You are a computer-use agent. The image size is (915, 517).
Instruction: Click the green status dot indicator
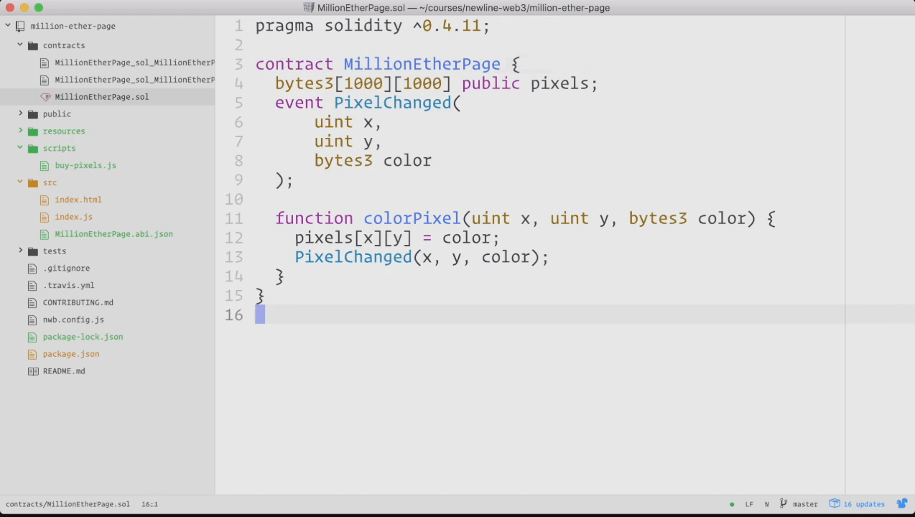732,504
